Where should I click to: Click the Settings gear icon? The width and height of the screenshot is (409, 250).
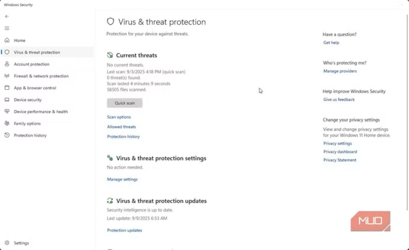[7, 243]
